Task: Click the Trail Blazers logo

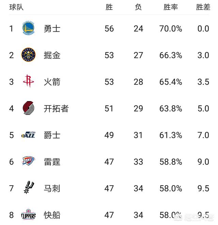Action: pyautogui.click(x=29, y=108)
